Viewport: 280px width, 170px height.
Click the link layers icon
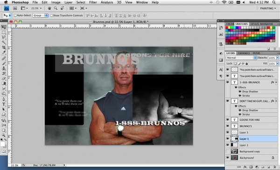[239, 167]
